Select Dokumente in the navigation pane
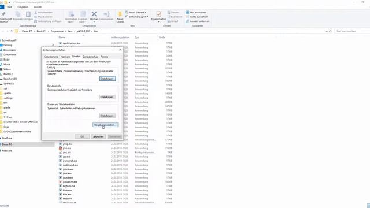The width and height of the screenshot is (370, 208). 10,55
